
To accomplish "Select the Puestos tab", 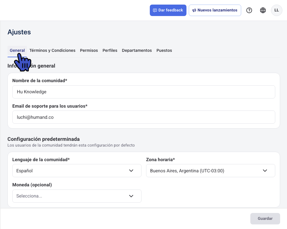I will pos(164,50).
